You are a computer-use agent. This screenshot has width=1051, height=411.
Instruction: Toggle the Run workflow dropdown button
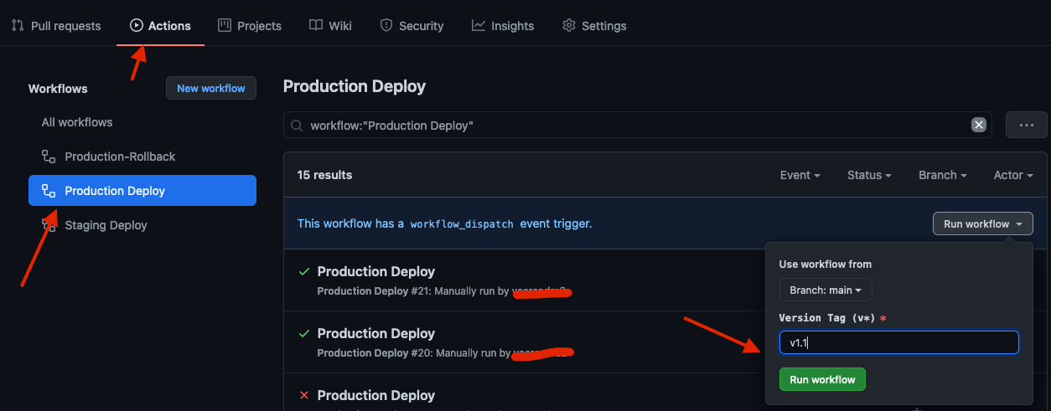pos(982,223)
